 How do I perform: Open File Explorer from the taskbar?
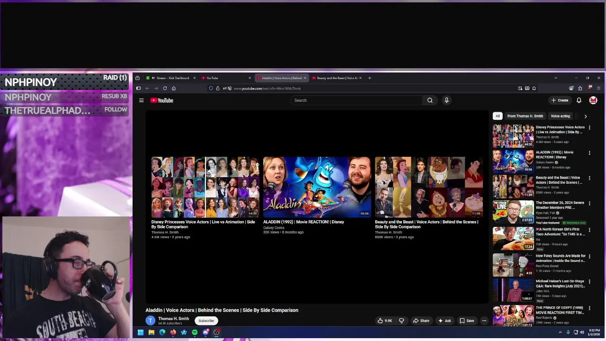(x=151, y=332)
